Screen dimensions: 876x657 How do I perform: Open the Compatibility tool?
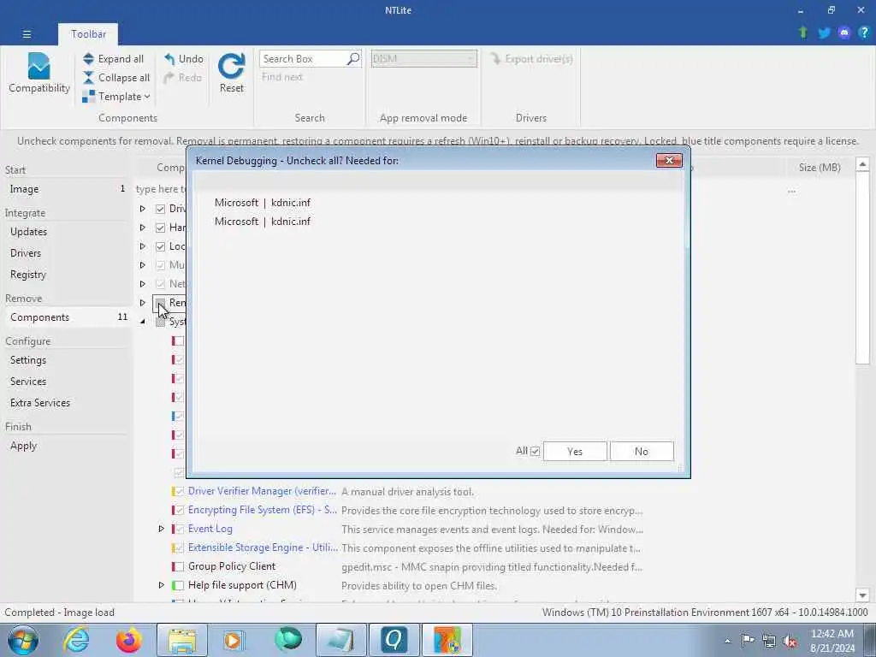point(39,73)
